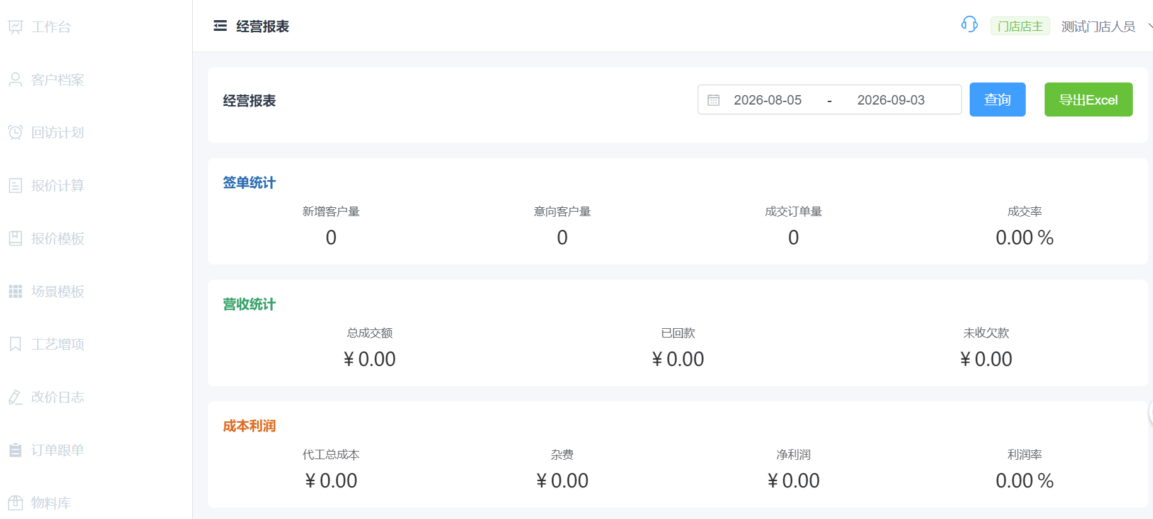1153x519 pixels.
Task: Click the 利润率 label
Action: coord(1024,455)
